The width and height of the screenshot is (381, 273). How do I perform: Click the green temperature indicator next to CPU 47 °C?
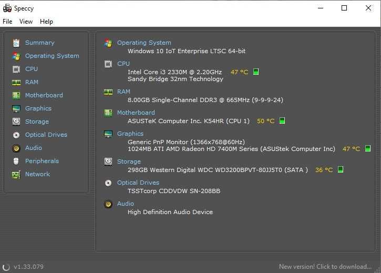click(256, 72)
